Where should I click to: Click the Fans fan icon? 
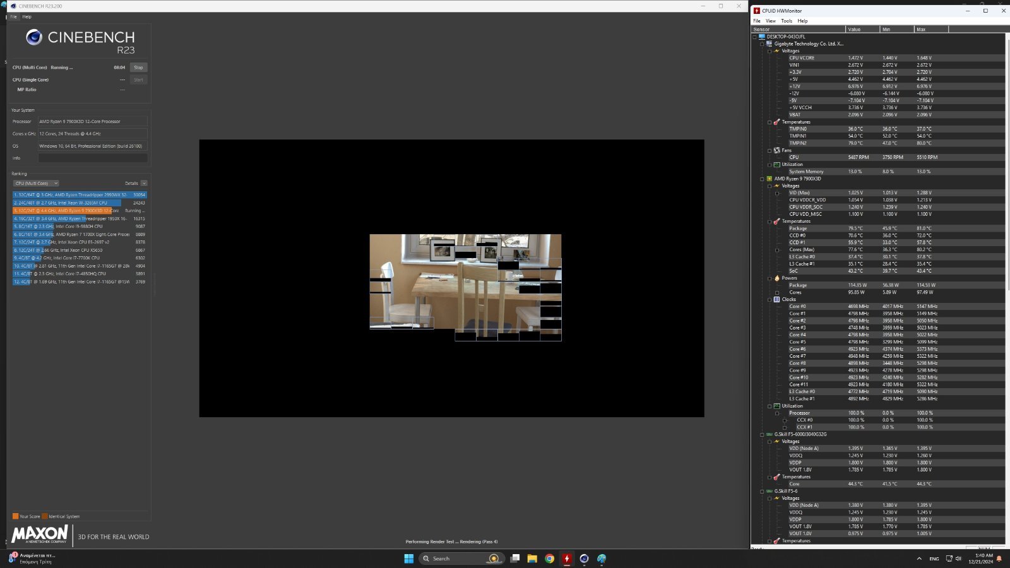(x=777, y=150)
